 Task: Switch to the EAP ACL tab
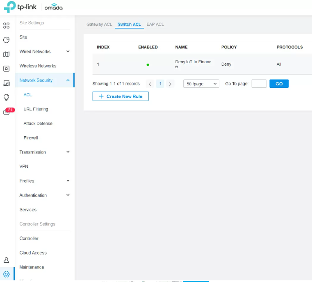[x=155, y=25]
